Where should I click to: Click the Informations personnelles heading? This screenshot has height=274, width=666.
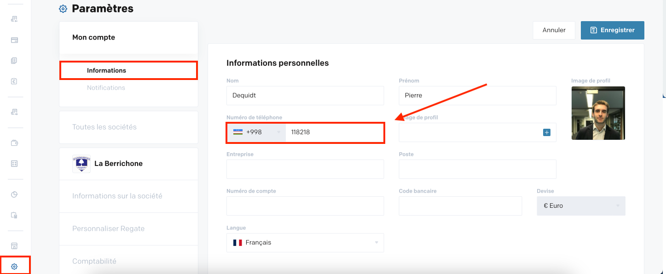pos(278,63)
